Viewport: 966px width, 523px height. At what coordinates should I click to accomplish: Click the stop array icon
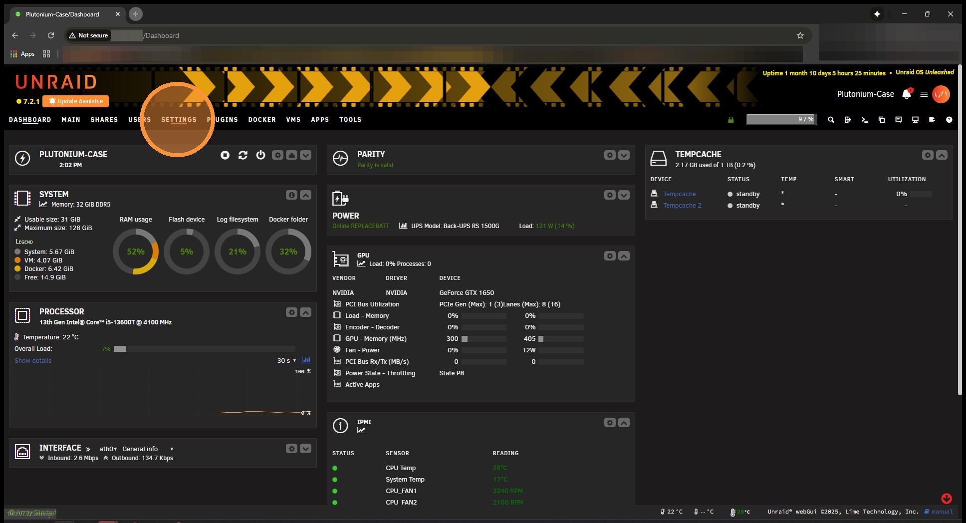click(225, 155)
